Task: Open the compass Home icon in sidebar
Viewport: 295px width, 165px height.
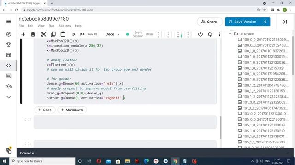Action: 9,34
